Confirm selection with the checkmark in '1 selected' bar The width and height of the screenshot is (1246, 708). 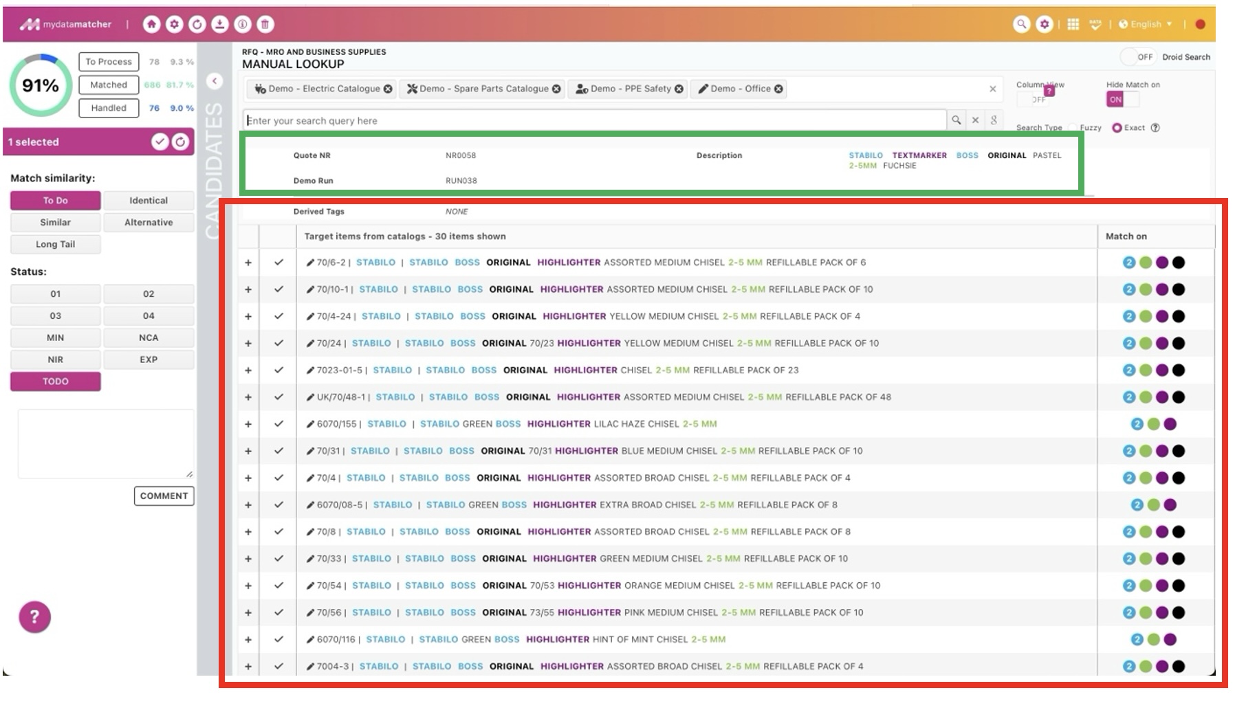pos(160,142)
